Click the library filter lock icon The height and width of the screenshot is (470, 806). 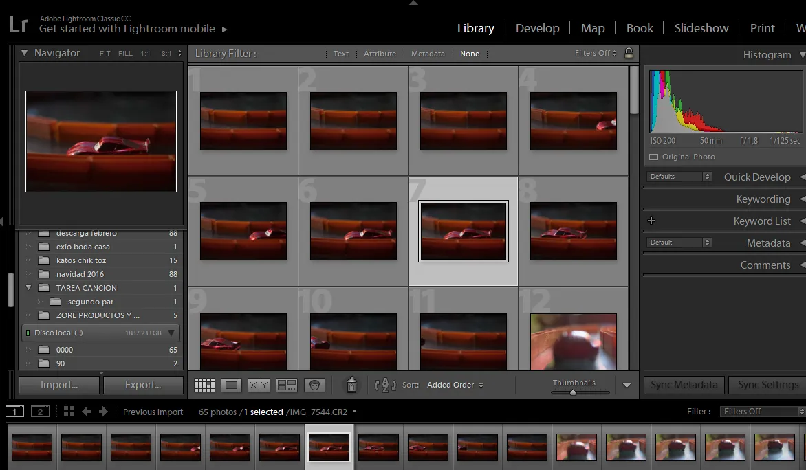(629, 53)
